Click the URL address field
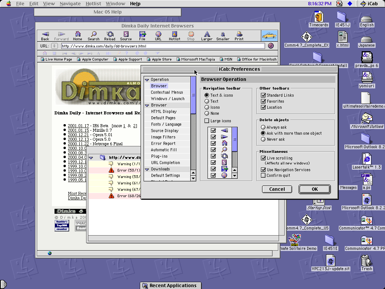Screen dimensions: 385x289 click(163, 46)
